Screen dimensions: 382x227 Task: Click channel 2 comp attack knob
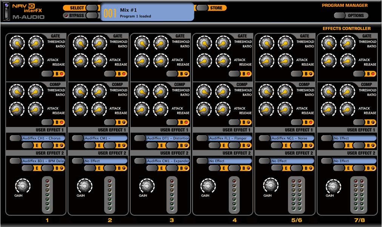click(80, 109)
